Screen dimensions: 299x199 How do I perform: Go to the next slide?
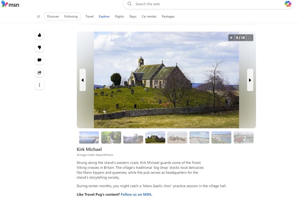pyautogui.click(x=250, y=80)
